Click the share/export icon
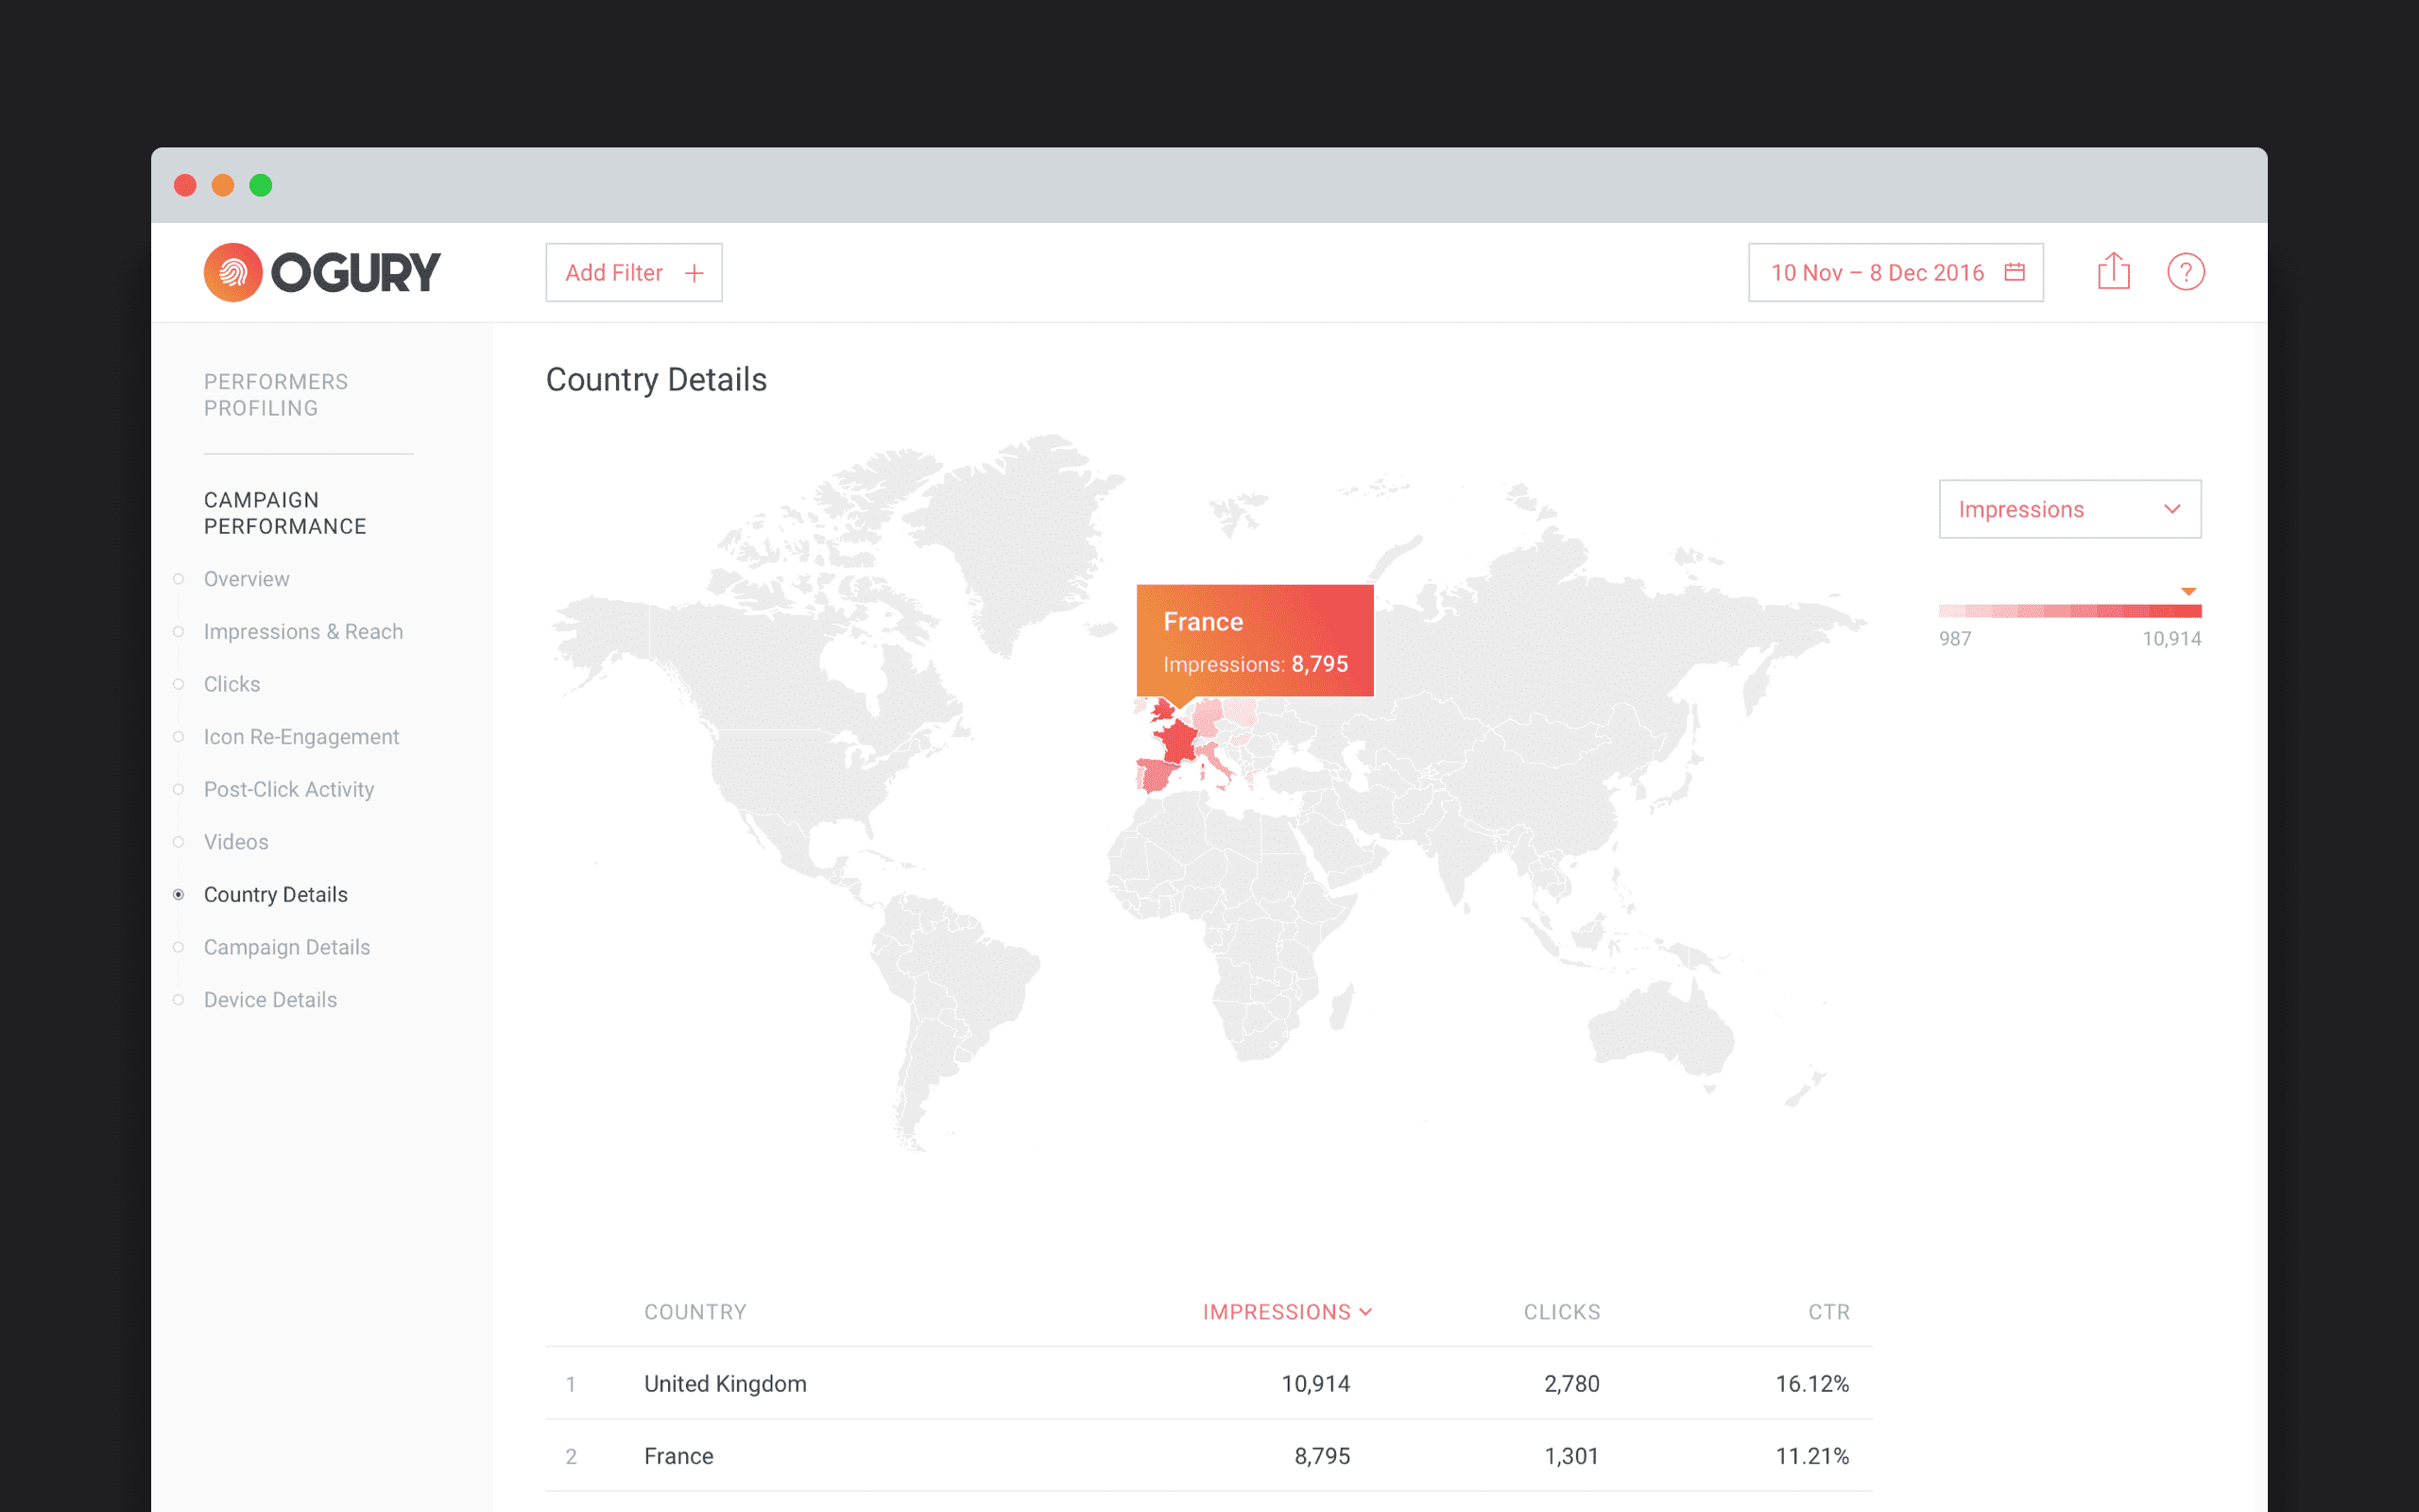The height and width of the screenshot is (1512, 2419). pyautogui.click(x=2114, y=271)
